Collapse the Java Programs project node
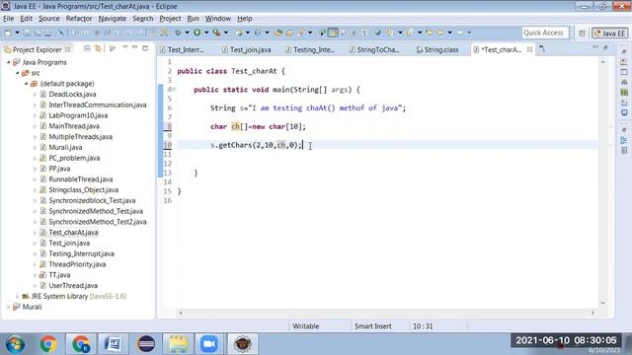Viewport: 632px width, 355px height. coord(9,62)
